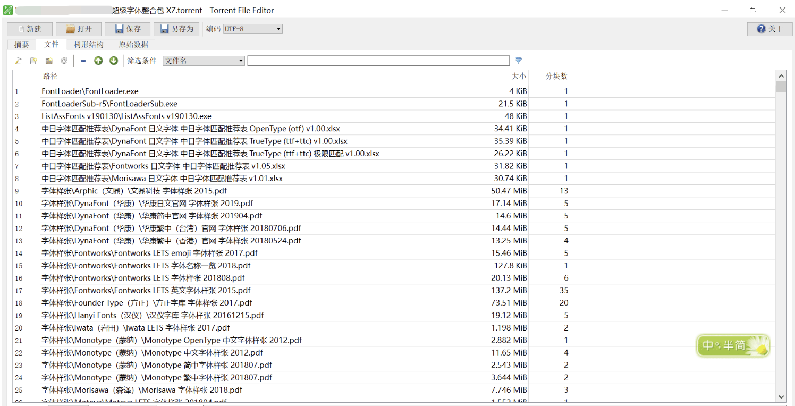Select the Morisawa 字体样张 2018.pdf row
The height and width of the screenshot is (406, 795).
[x=394, y=390]
